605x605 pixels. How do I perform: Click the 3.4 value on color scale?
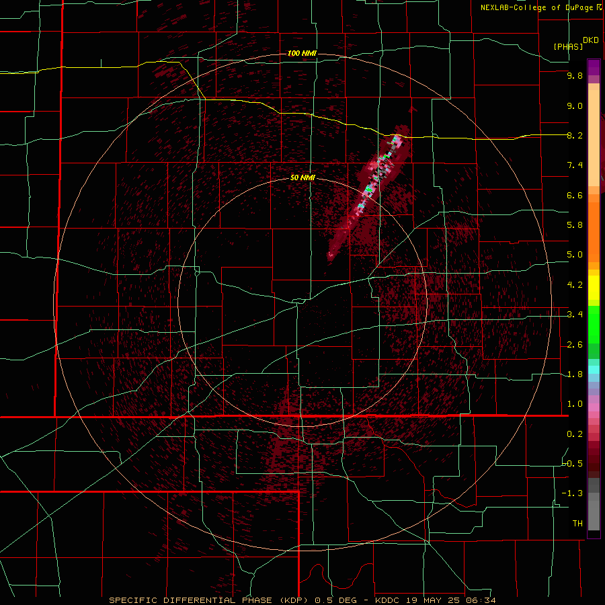click(575, 315)
